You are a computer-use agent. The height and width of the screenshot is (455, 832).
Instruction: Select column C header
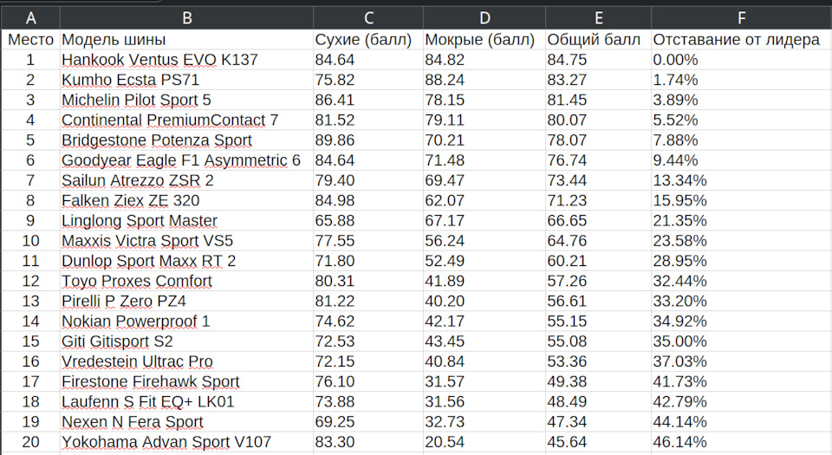368,18
